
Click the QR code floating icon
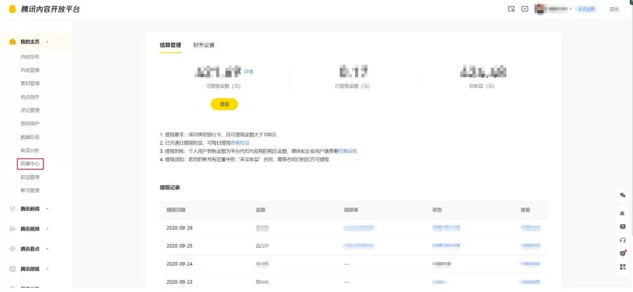pos(622,267)
